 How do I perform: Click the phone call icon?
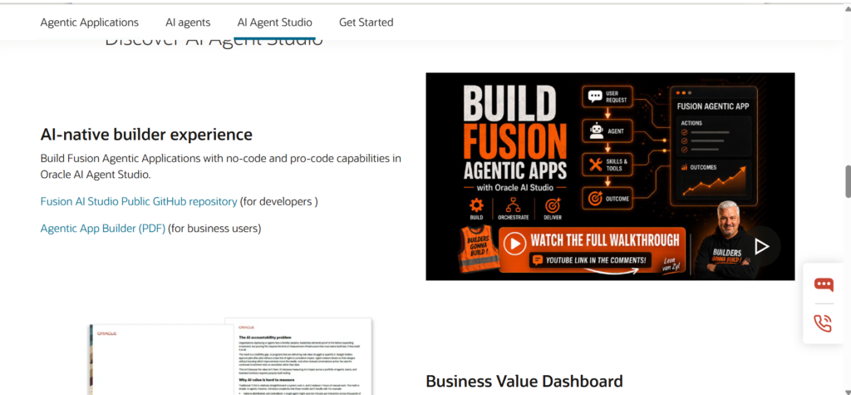click(x=824, y=323)
